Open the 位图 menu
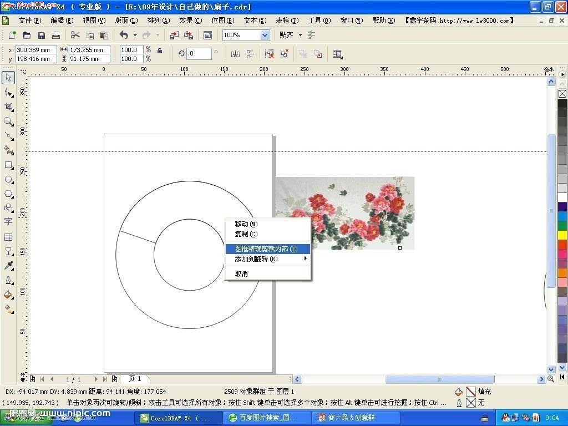Viewport: 568px width, 426px height. tap(221, 21)
